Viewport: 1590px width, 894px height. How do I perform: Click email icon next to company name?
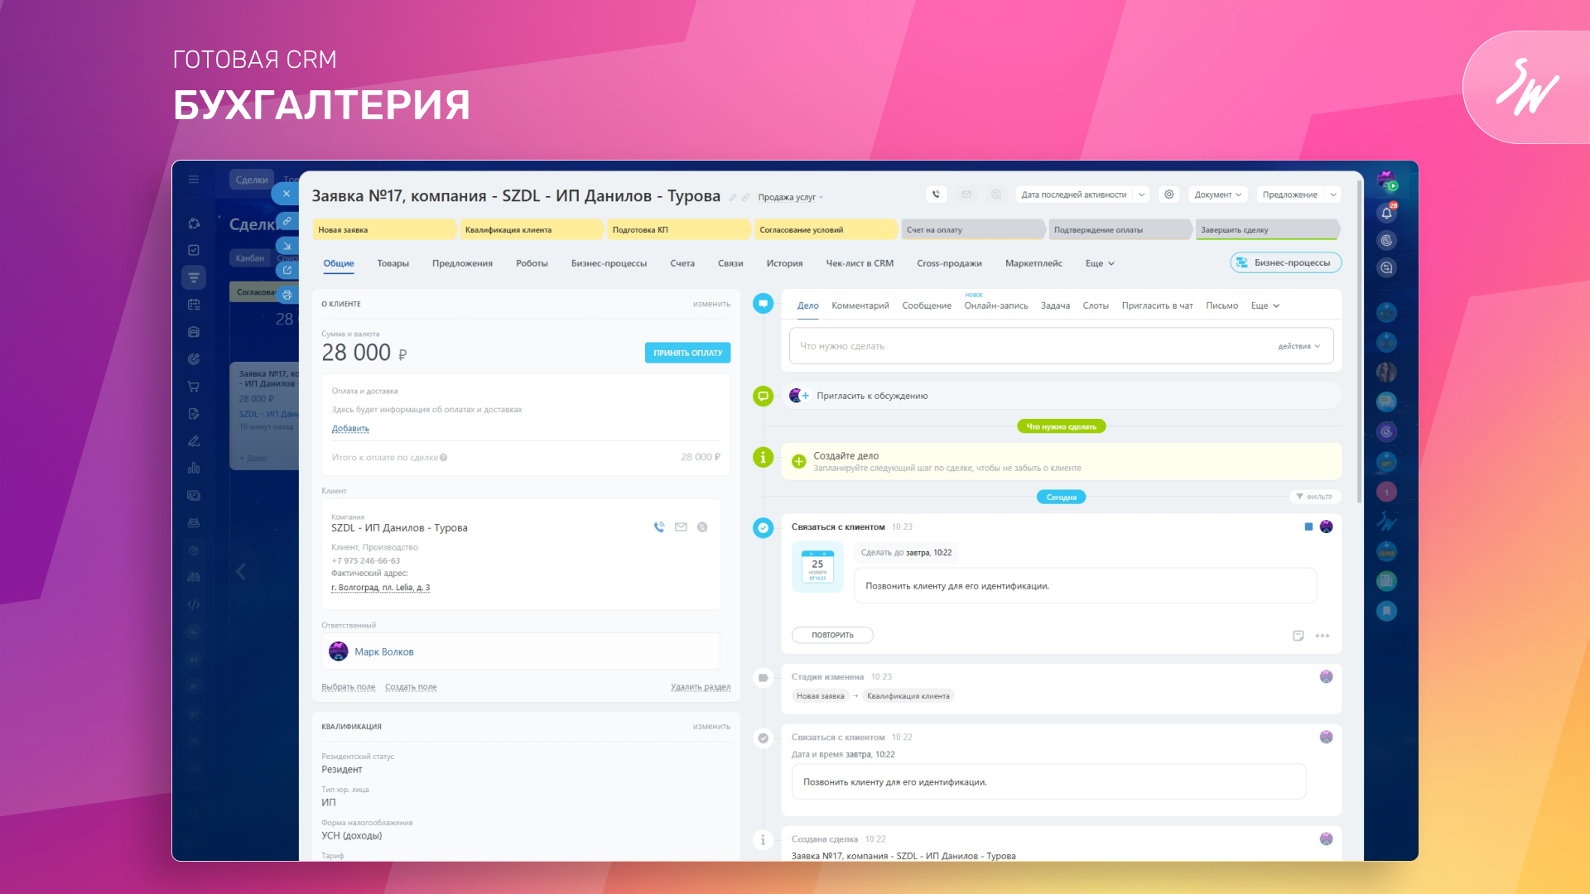[x=681, y=527]
